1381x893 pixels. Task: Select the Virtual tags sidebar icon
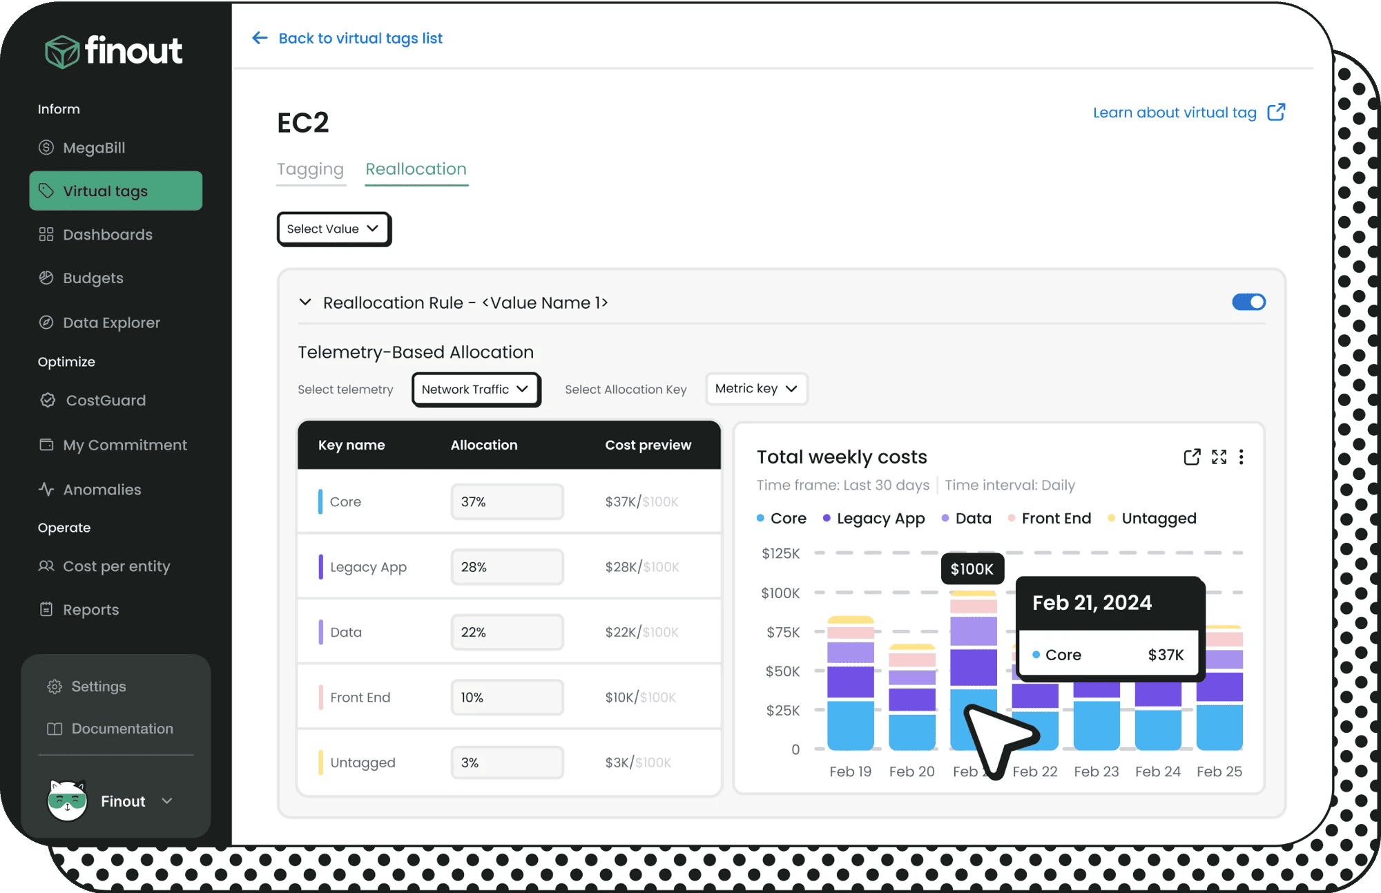coord(46,191)
